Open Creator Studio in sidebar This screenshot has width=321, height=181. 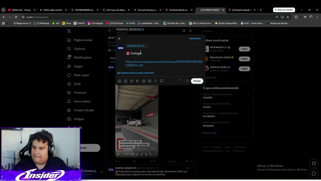point(81,110)
